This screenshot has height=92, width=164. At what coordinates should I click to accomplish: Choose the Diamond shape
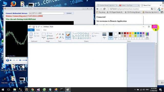tap(76, 36)
